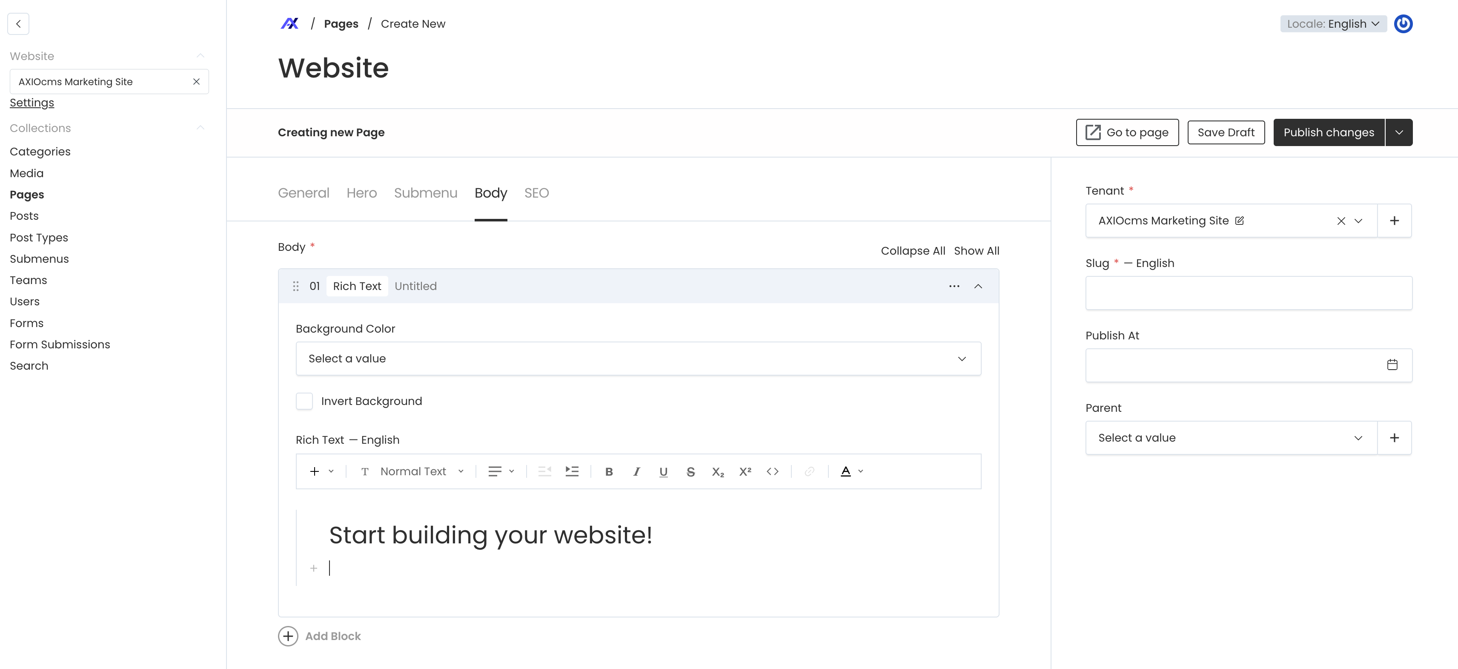Expand the Locale English selector

[1333, 24]
